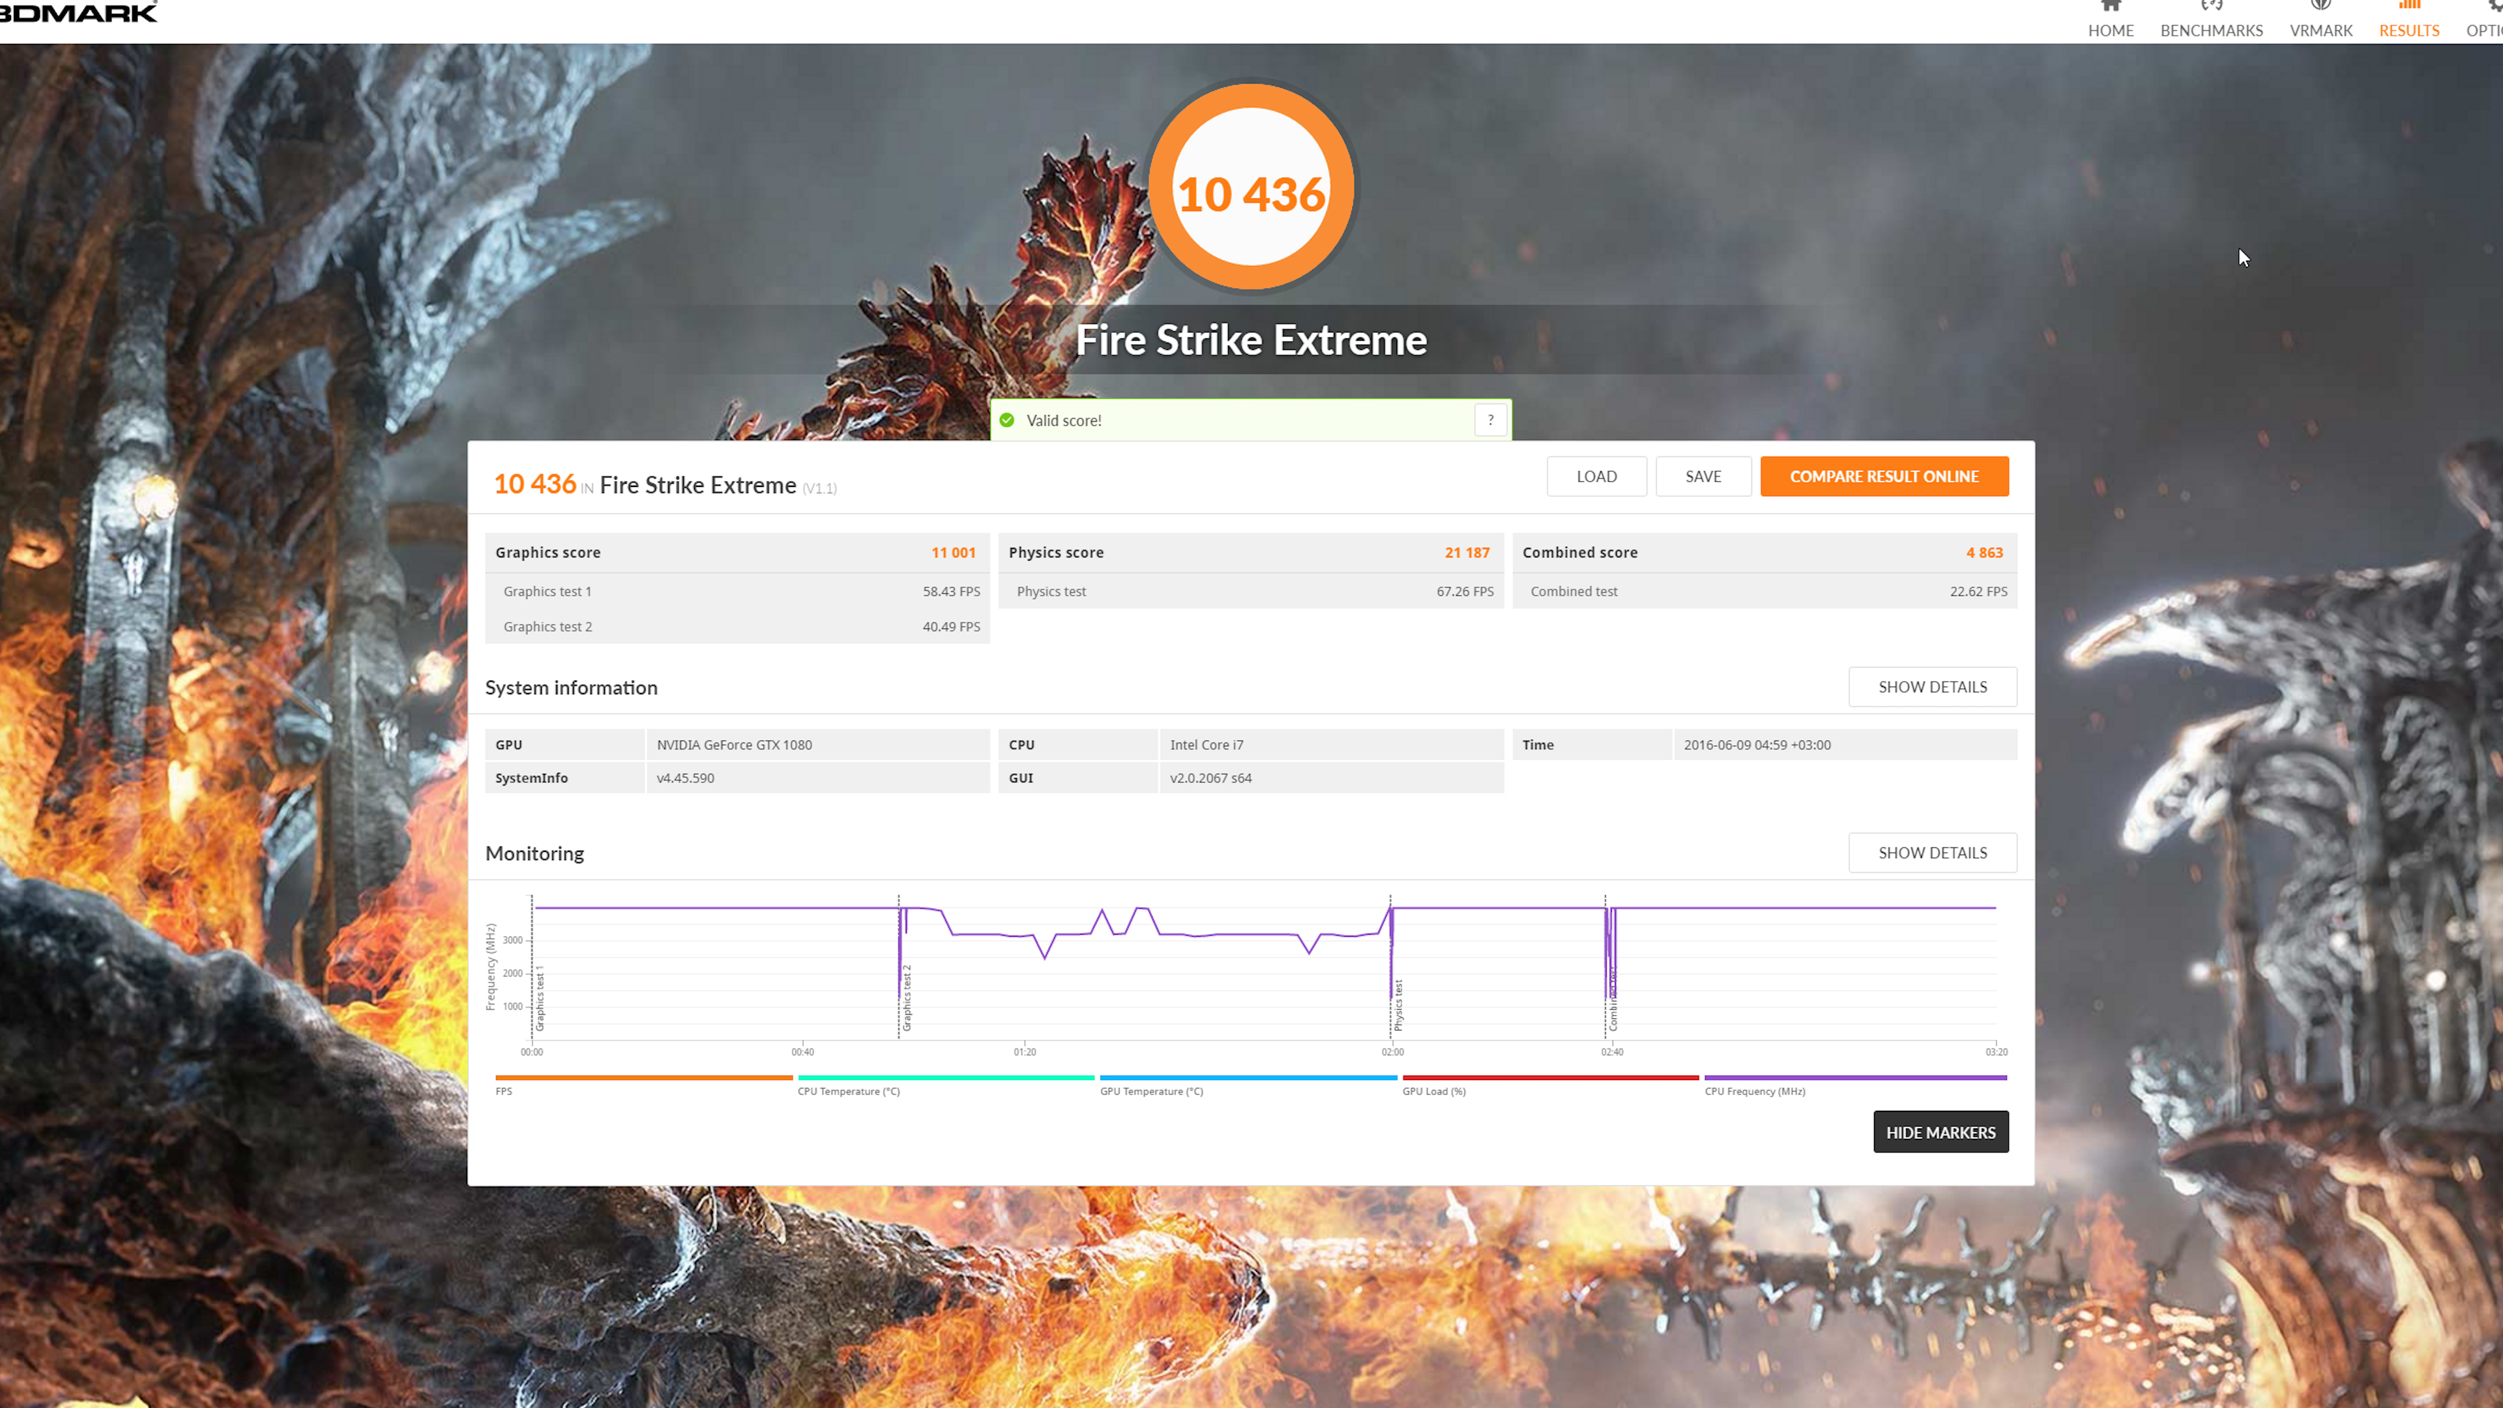
Task: Click the Physics test chart marker
Action: [x=1398, y=1005]
